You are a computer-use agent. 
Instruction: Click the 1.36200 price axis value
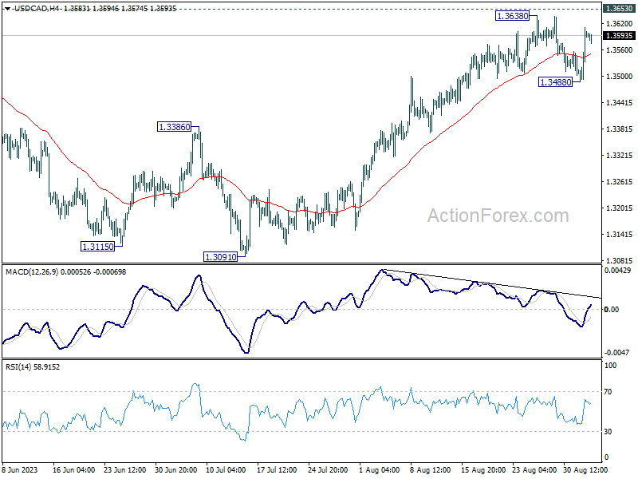(619, 24)
